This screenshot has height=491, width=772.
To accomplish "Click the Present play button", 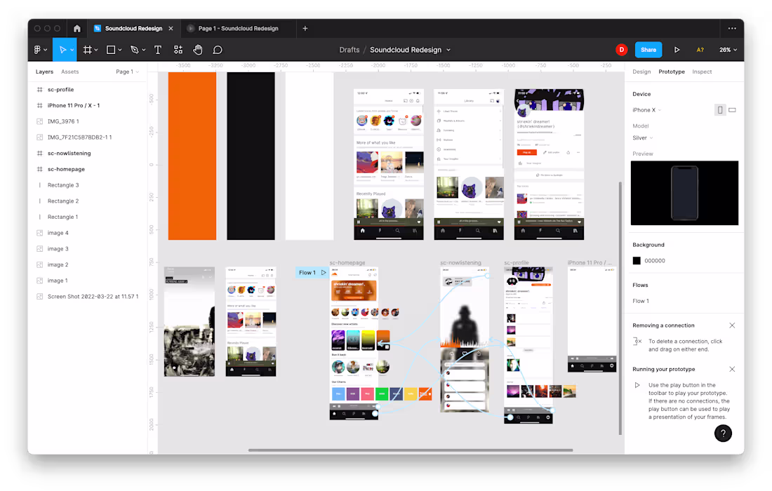I will pyautogui.click(x=677, y=49).
